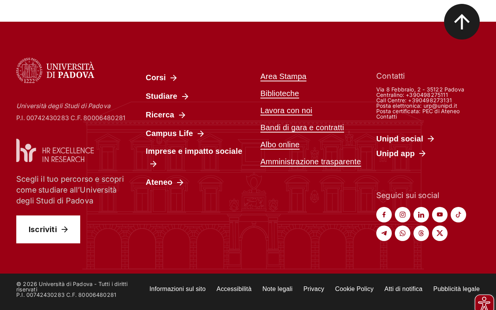496x310 pixels.
Task: Click the Iscriviti button
Action: (x=48, y=229)
